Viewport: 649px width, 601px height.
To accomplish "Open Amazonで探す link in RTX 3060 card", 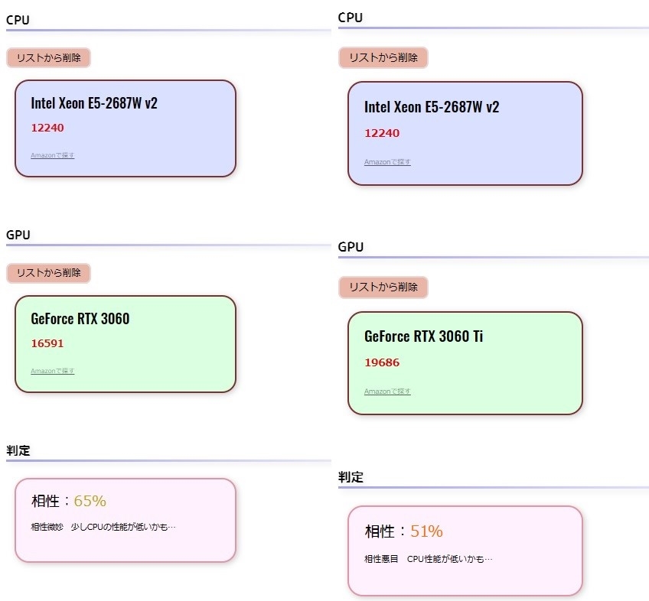I will [53, 371].
